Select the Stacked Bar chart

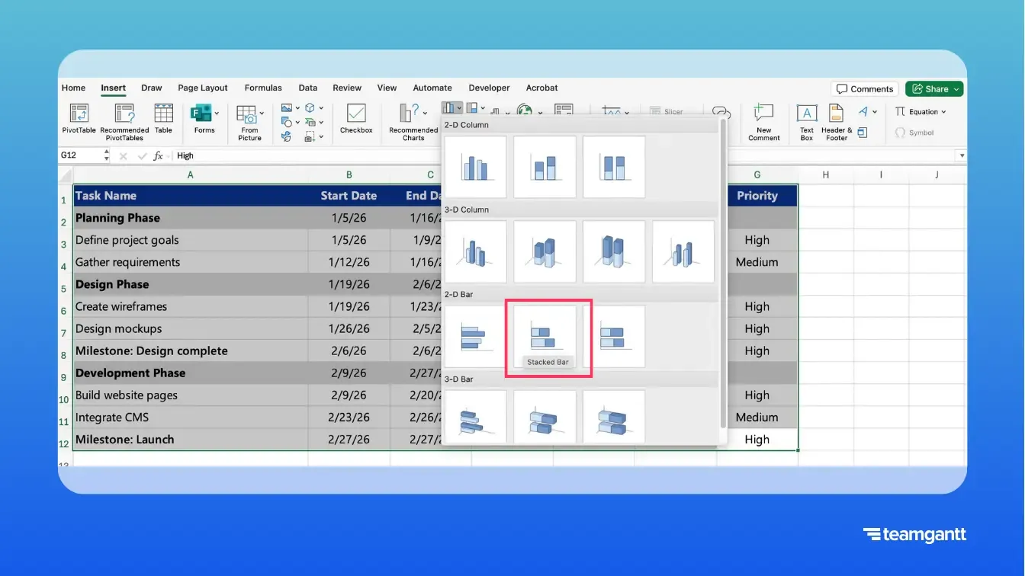[x=545, y=337]
